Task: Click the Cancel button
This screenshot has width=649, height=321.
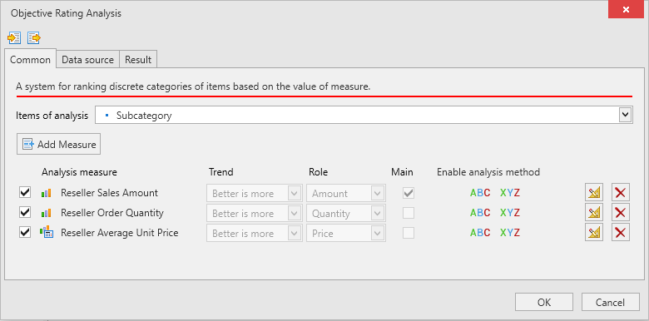Action: pyautogui.click(x=610, y=302)
